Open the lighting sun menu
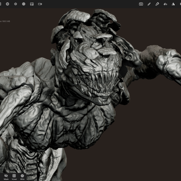 15,4
